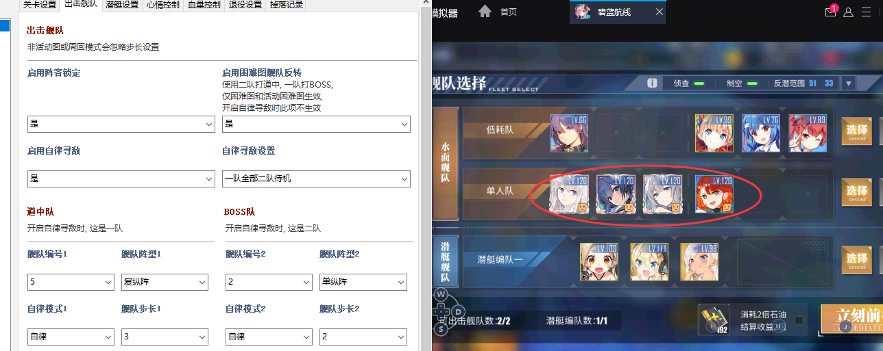Viewport: 883px width, 351px height.
Task: Click the home icon in emulator bar
Action: pos(485,12)
